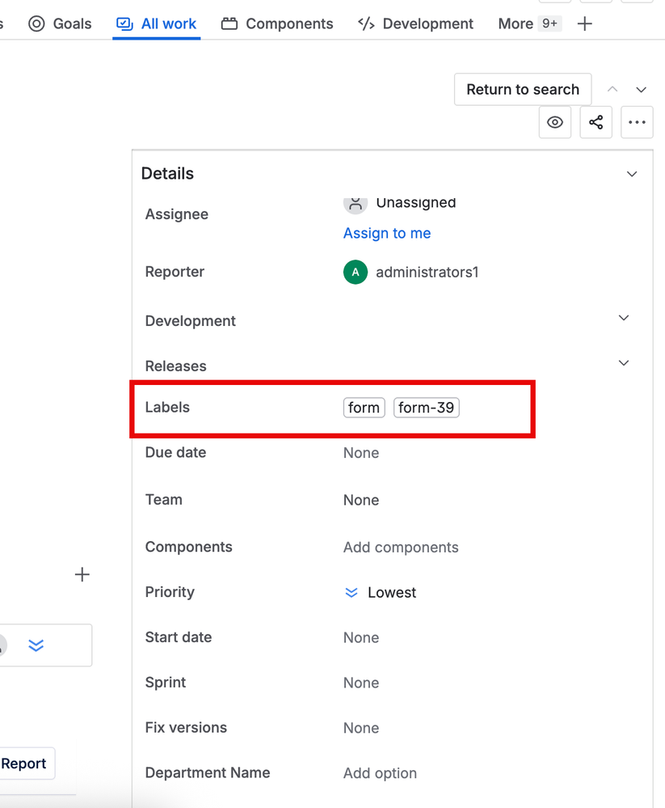Click the administrators1 reporter avatar
665x808 pixels.
[356, 272]
